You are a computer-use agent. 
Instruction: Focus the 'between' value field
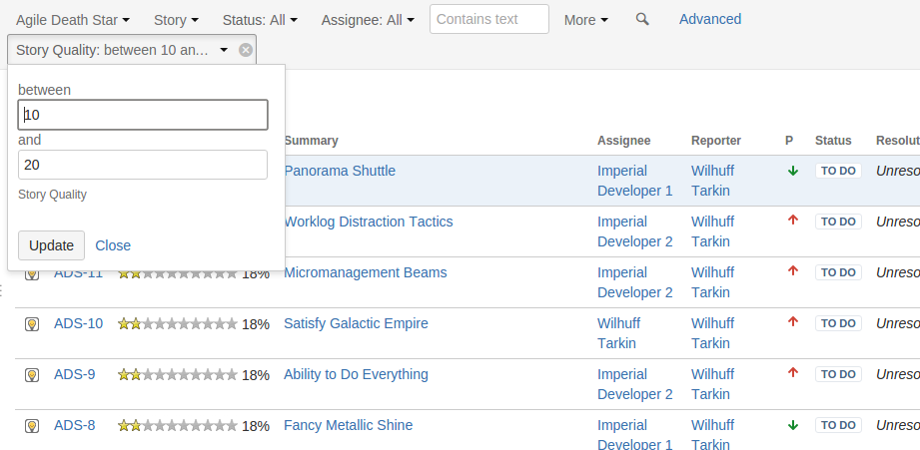tap(143, 115)
